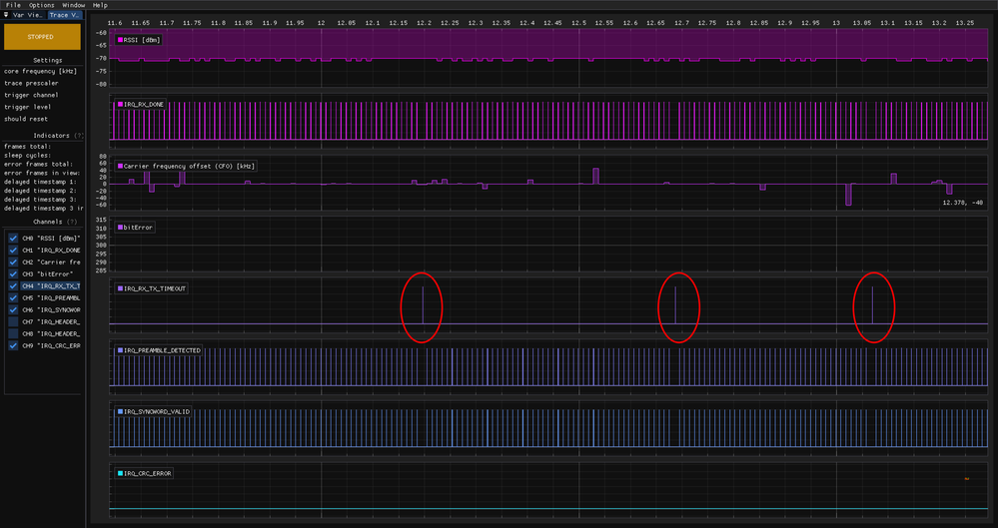The height and width of the screenshot is (528, 998).
Task: Click the orange STOPPED button
Action: (42, 37)
